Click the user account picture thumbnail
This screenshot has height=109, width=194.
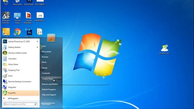pyautogui.click(x=51, y=38)
